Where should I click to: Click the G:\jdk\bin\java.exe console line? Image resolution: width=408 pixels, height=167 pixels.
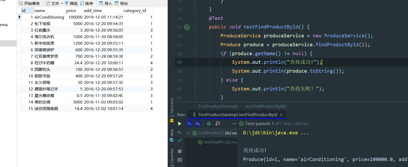pyautogui.click(x=276, y=133)
